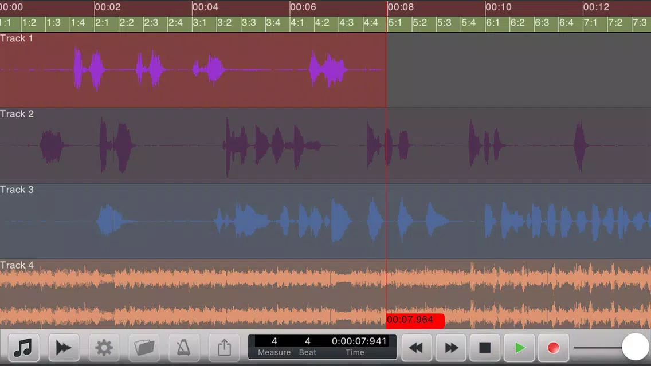Fast forward using the double-right arrow button
651x366 pixels.
pos(451,348)
